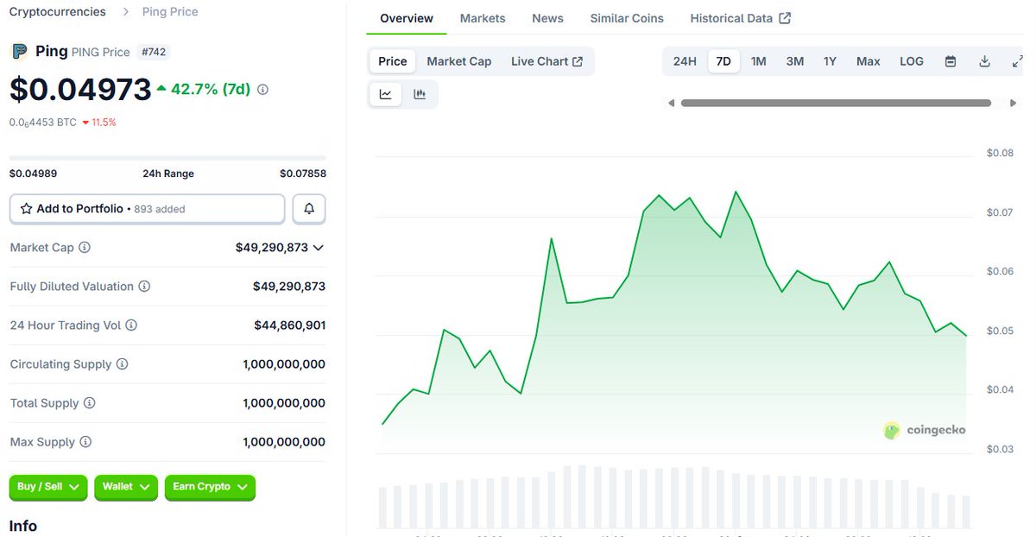Click scrollbar left arrow above chart
This screenshot has width=1036, height=537.
pyautogui.click(x=671, y=103)
